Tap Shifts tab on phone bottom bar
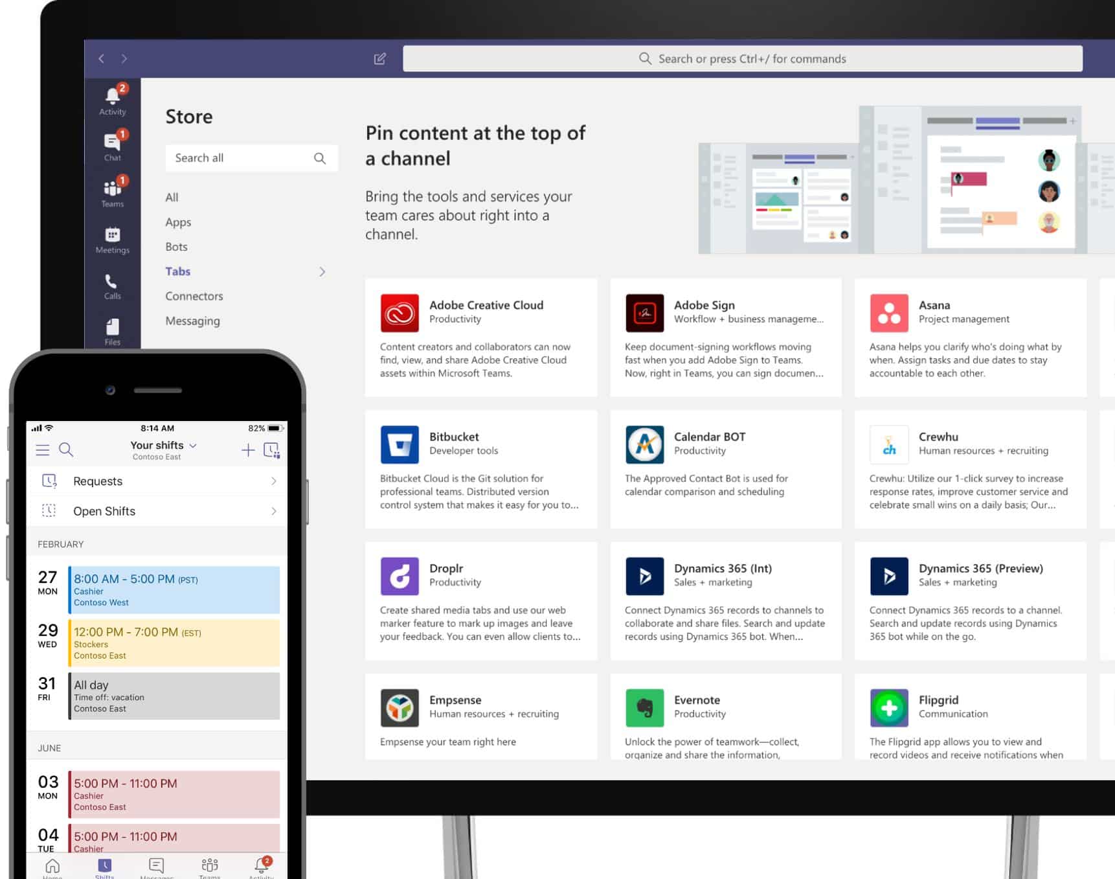Image resolution: width=1115 pixels, height=879 pixels. point(104,868)
